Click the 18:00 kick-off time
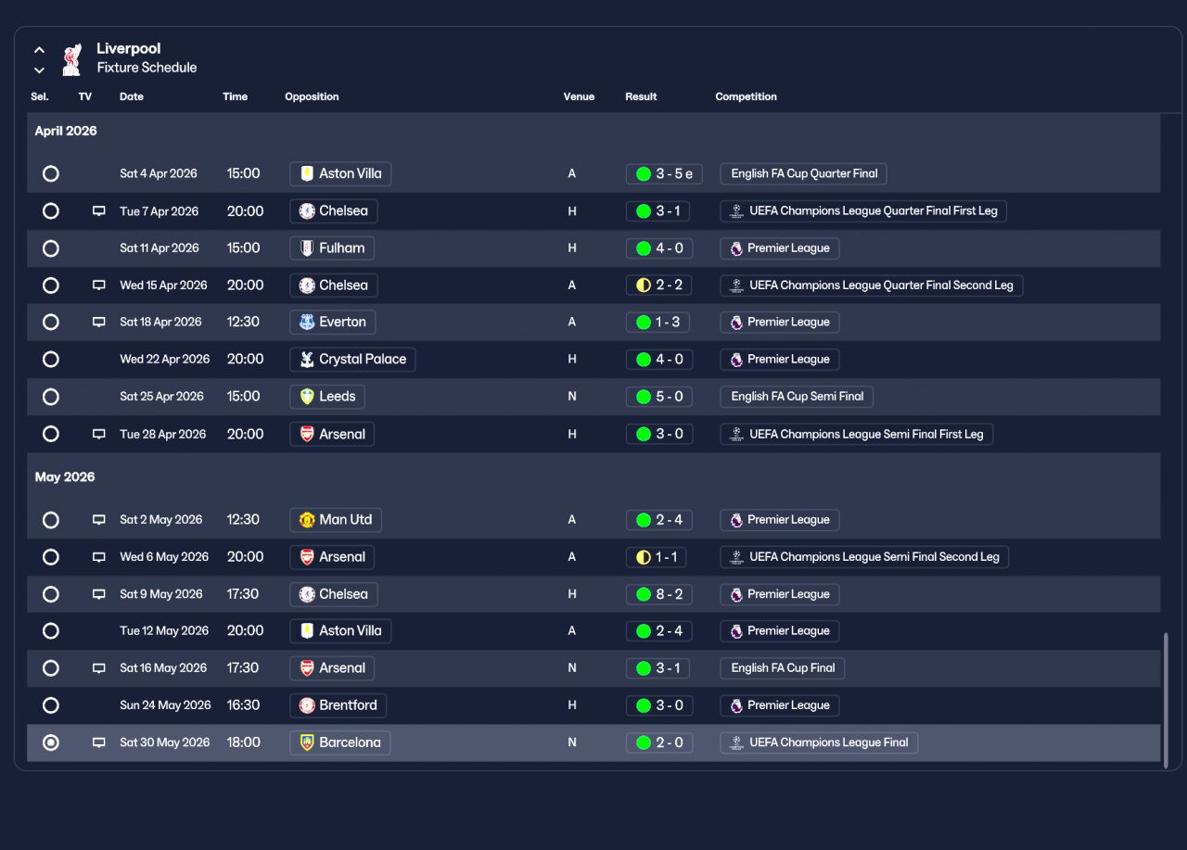The width and height of the screenshot is (1187, 850). [x=244, y=742]
